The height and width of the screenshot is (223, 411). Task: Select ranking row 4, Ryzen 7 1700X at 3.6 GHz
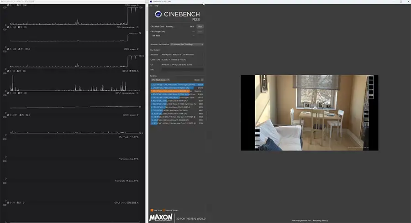pyautogui.click(x=177, y=94)
